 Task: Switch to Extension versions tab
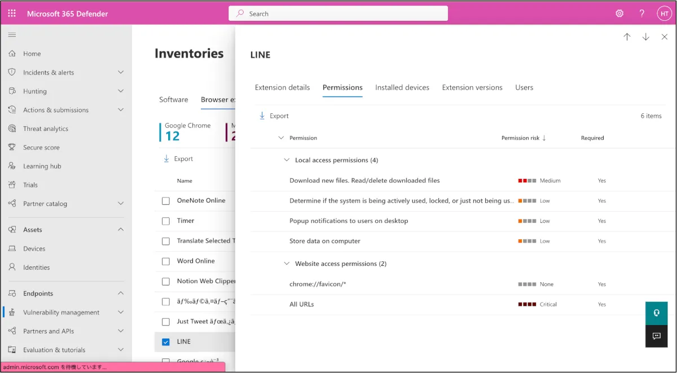tap(472, 87)
